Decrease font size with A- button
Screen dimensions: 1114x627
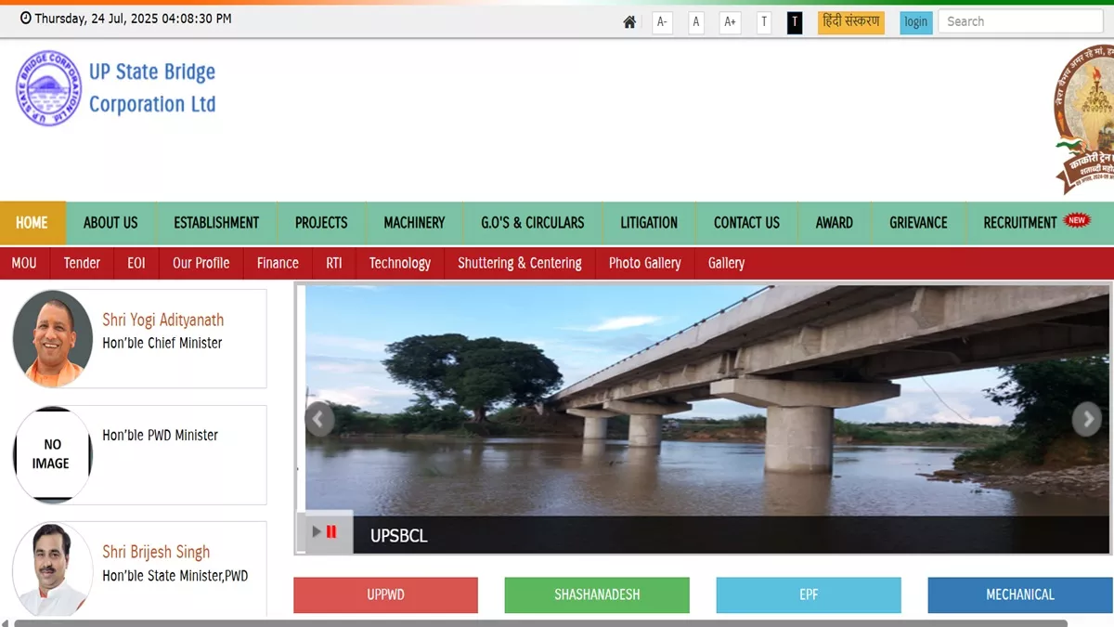tap(662, 22)
